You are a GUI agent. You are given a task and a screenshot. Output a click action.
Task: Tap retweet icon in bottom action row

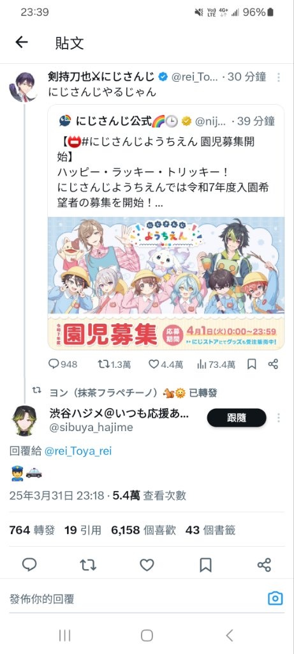(x=88, y=565)
